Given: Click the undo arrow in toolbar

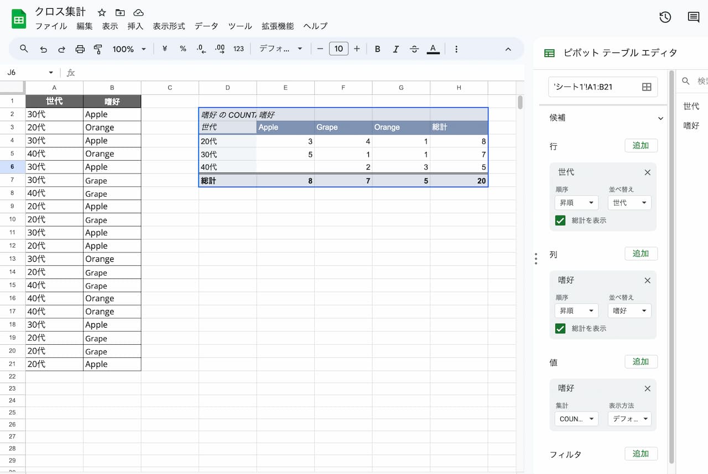Looking at the screenshot, I should (43, 49).
